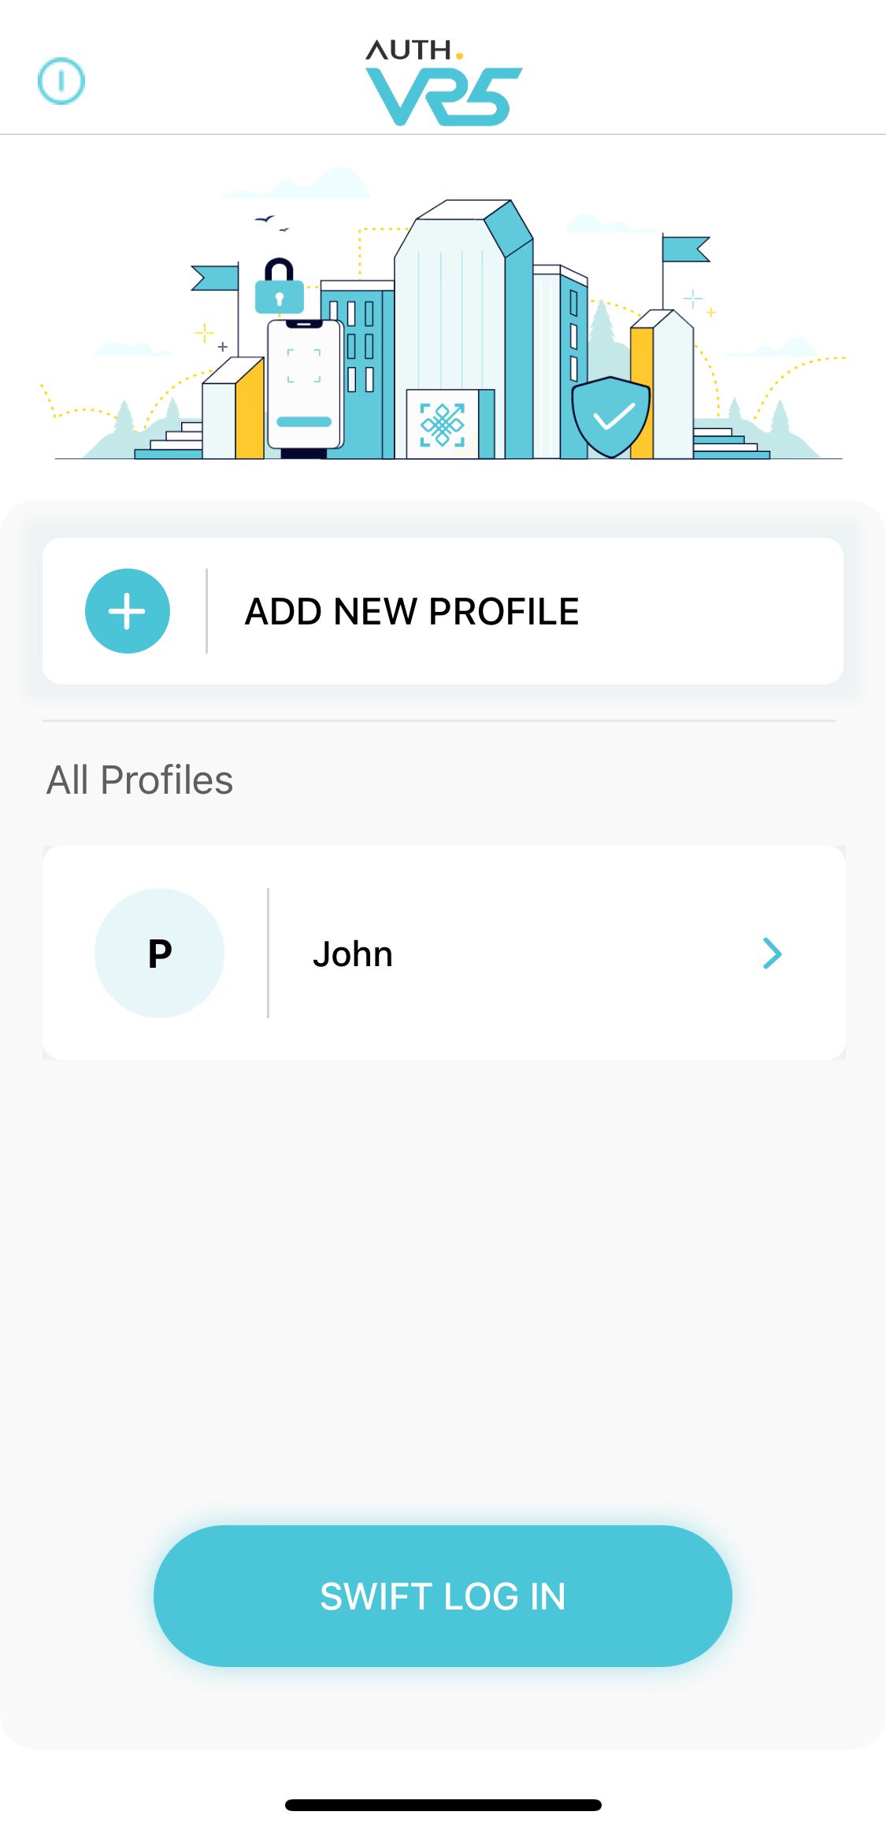Tap the smartphone graphic in the illustration
Viewport: 886px width, 1830px height.
(x=305, y=386)
